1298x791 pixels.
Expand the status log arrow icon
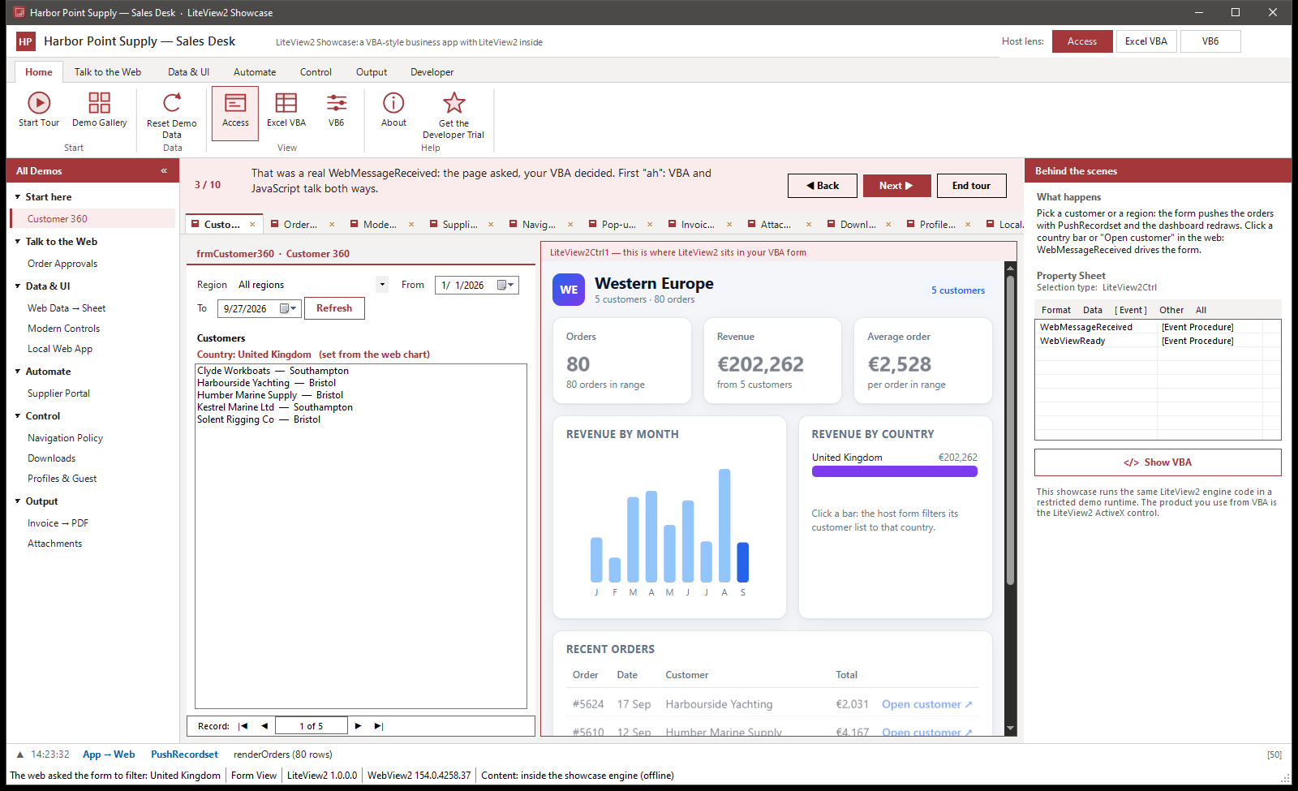tap(20, 754)
